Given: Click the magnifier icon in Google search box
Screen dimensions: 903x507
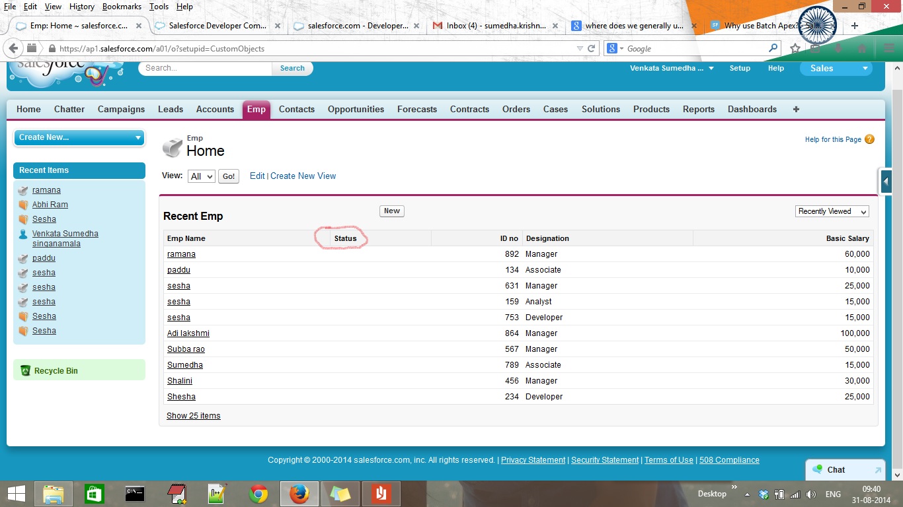Looking at the screenshot, I should 773,48.
